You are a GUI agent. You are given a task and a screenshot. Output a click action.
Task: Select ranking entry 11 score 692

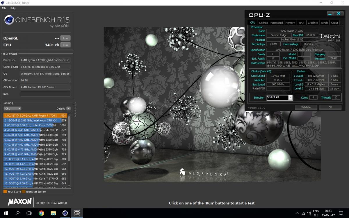(35, 164)
